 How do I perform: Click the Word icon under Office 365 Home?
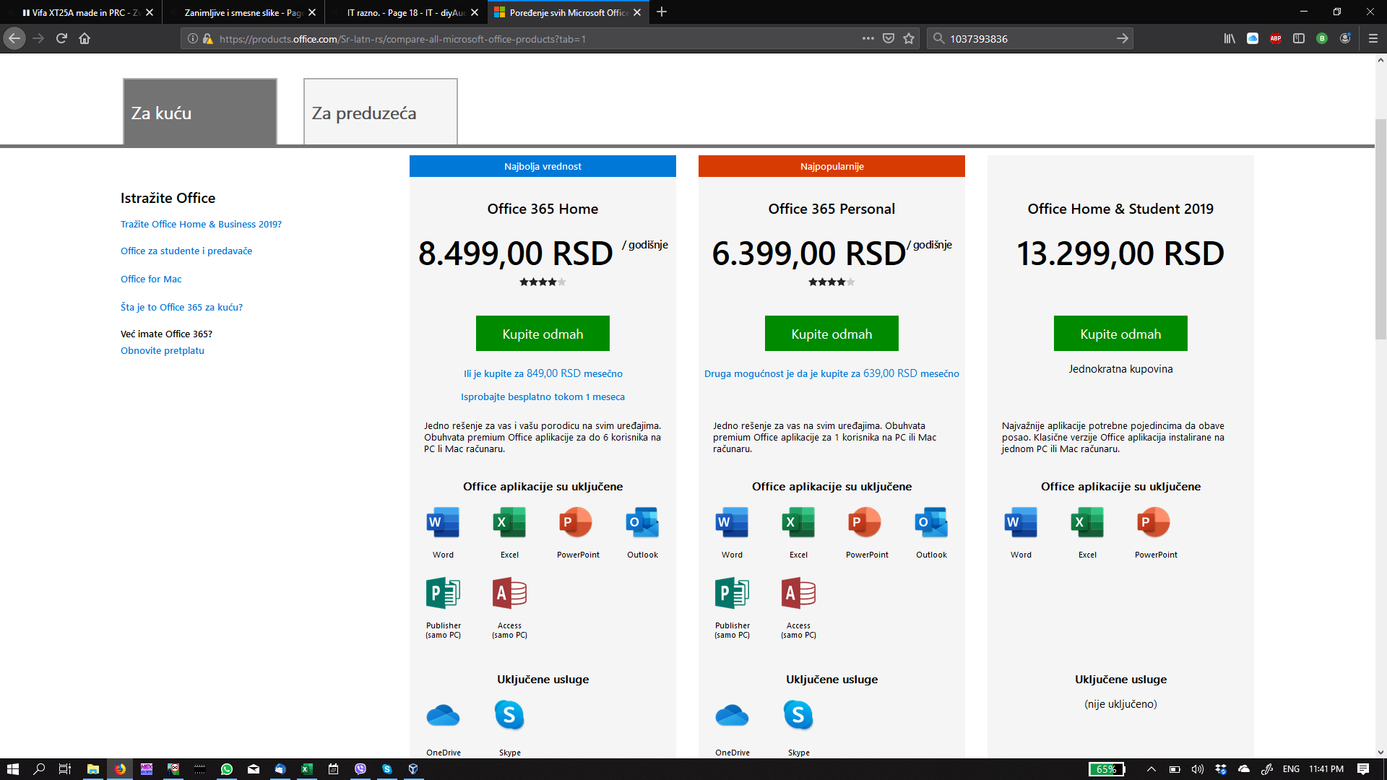(443, 522)
